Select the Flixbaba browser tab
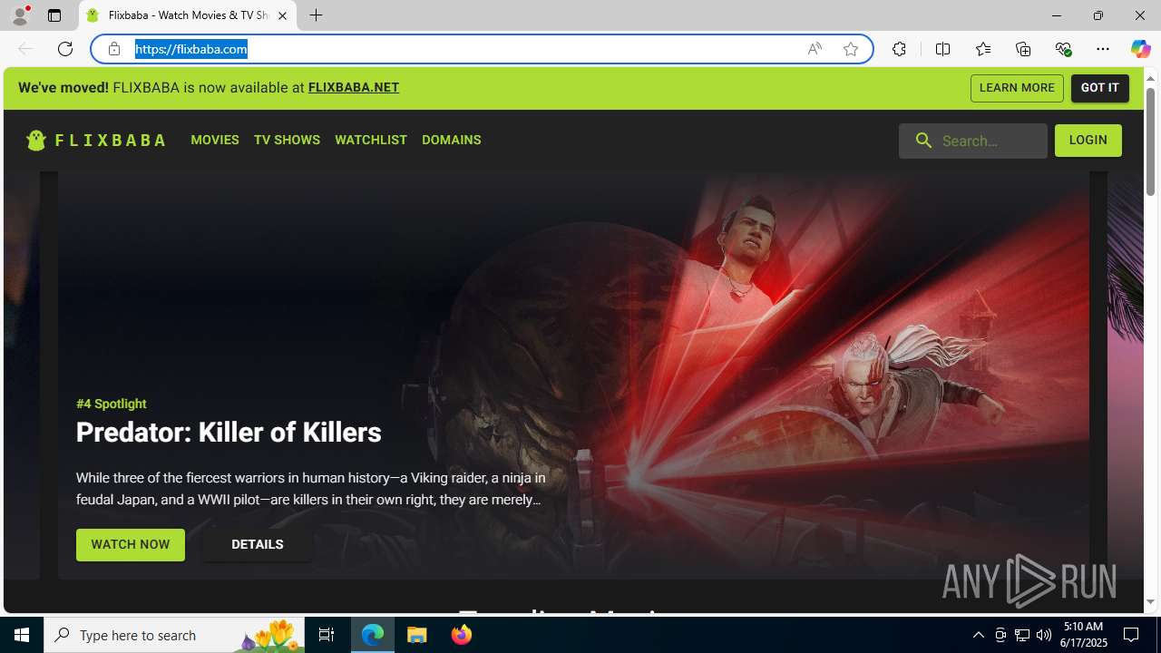Screen dimensions: 1161x653 (x=188, y=15)
